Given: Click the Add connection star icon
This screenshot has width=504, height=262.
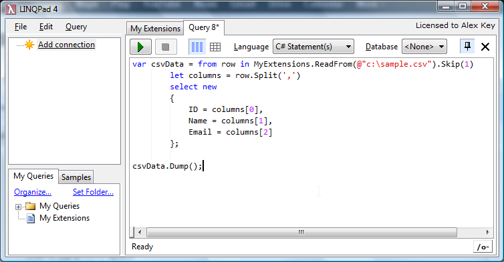Looking at the screenshot, I should (29, 45).
